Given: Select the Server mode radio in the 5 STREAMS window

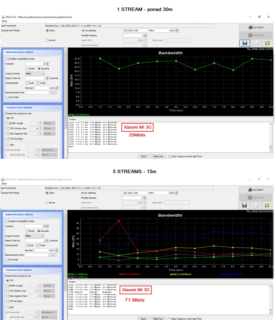Looking at the screenshot, I should point(47,203).
